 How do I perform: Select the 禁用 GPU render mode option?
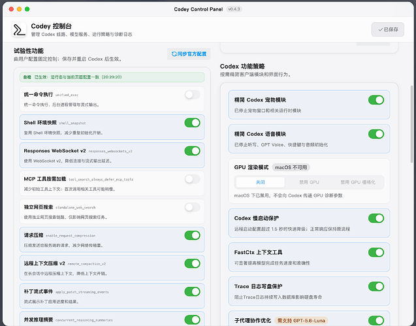click(309, 182)
